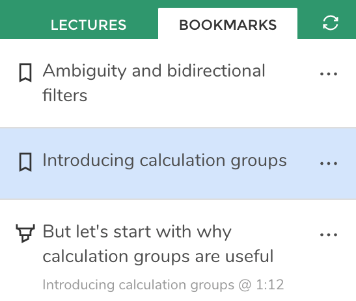Click bookmark icon beside Introducing calculation groups
The height and width of the screenshot is (301, 356).
pos(25,162)
